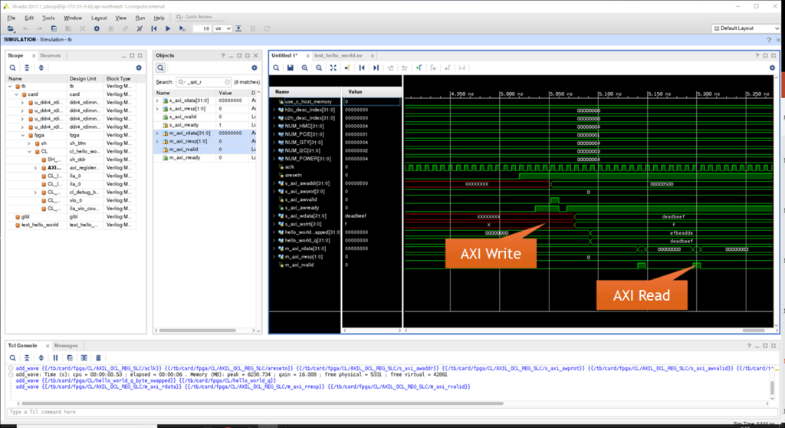This screenshot has height=428, width=785.
Task: Open simulation settings gear in main toolbar
Action: 97,28
